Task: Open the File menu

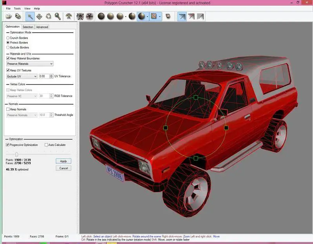Action: click(x=8, y=9)
